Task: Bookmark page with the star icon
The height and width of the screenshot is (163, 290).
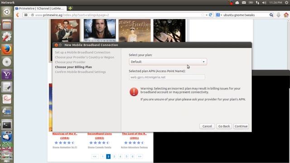Action: (x=203, y=15)
